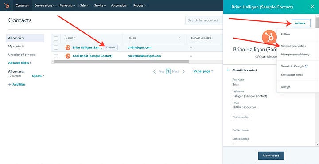Click the Preview button on Brian Halligan row
Viewport: 319px width, 164px height.
(x=111, y=47)
